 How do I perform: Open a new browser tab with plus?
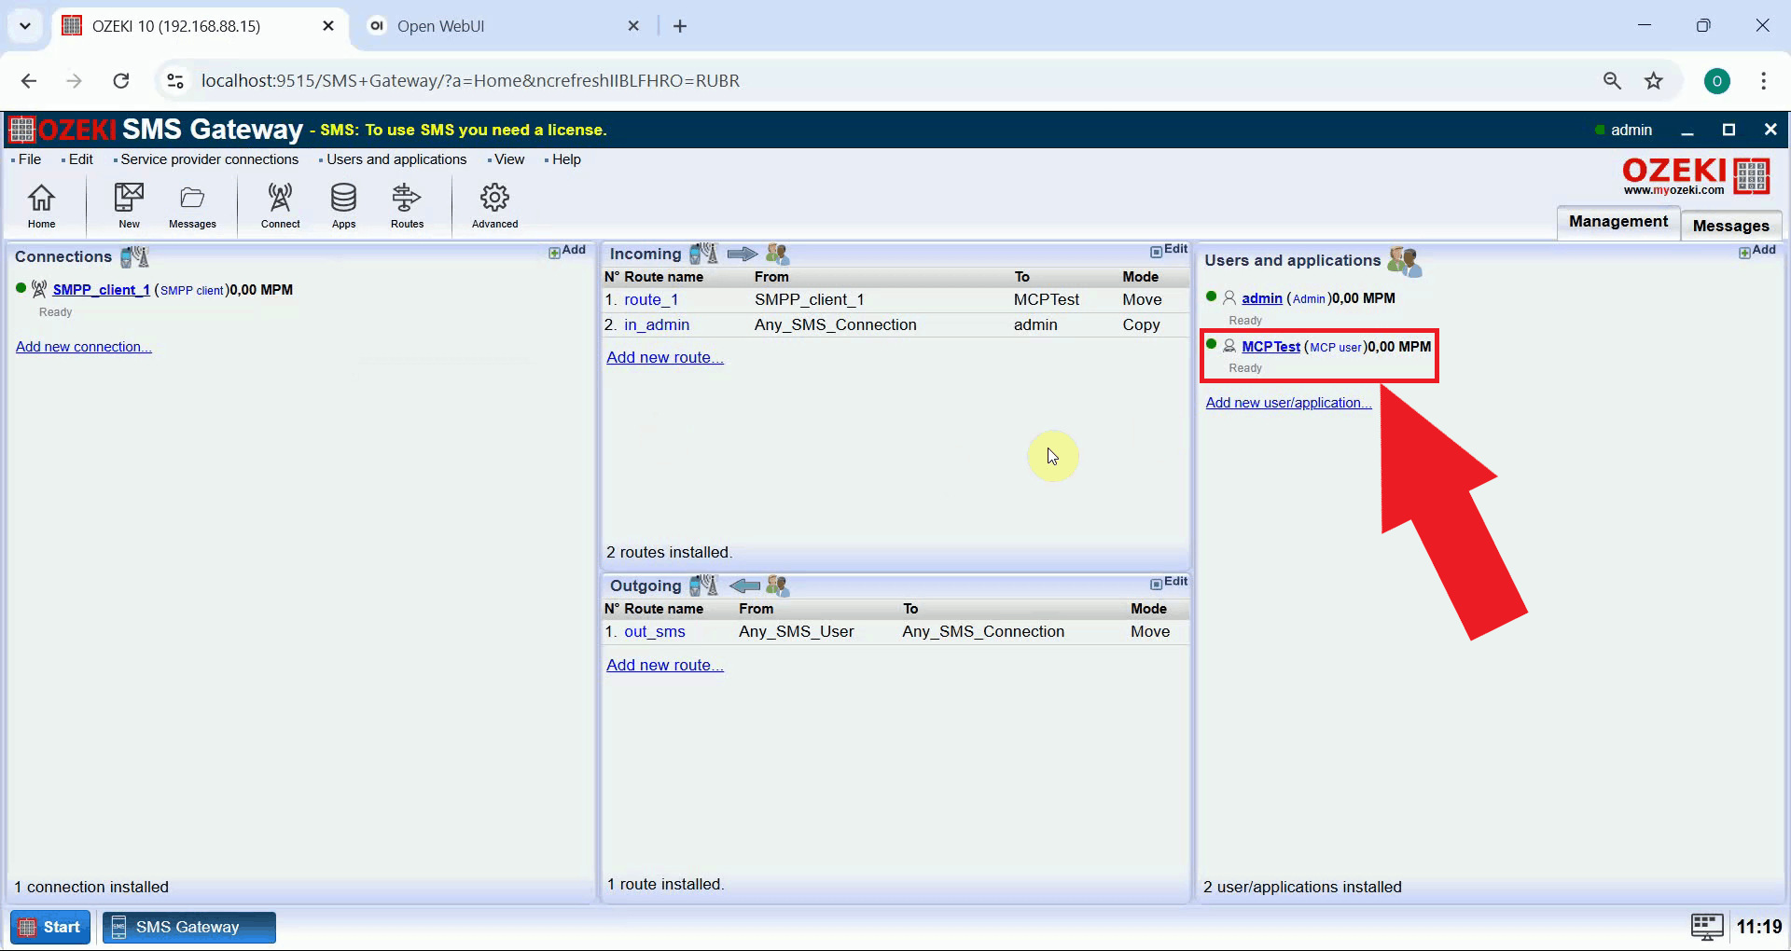pyautogui.click(x=680, y=26)
